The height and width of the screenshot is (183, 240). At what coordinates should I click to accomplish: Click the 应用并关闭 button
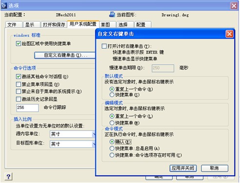(183, 168)
